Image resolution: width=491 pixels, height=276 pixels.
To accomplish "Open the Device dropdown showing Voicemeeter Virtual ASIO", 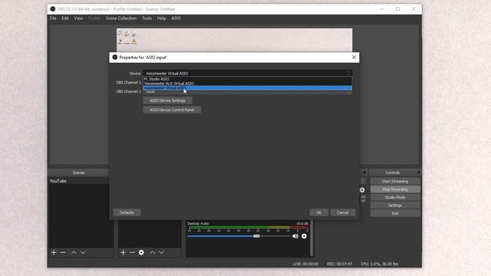I will point(247,74).
